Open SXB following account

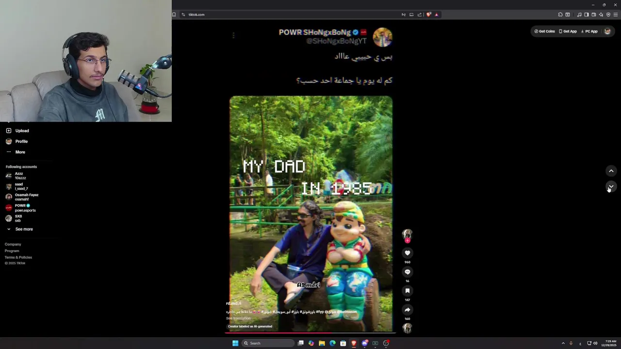(x=14, y=219)
